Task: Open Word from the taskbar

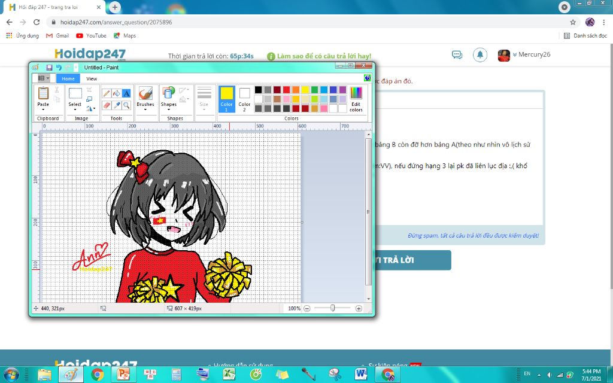Action: pos(361,374)
